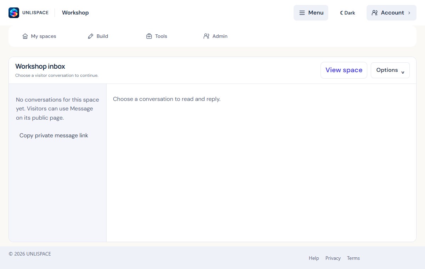Click the people icon in Account button
This screenshot has height=269, width=425.
(374, 13)
